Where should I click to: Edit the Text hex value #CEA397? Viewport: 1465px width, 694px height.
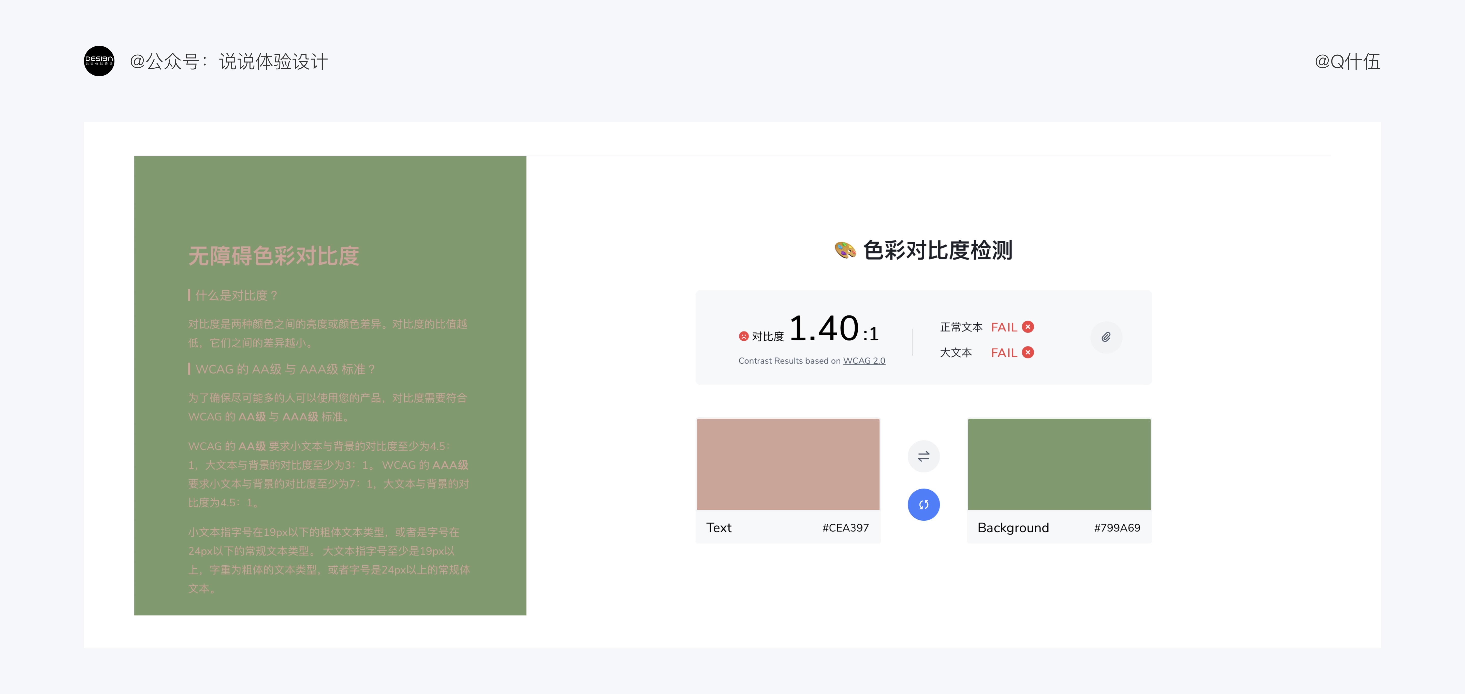click(x=846, y=528)
